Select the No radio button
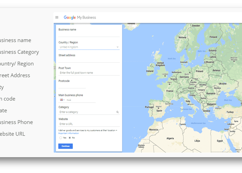 click(x=70, y=138)
